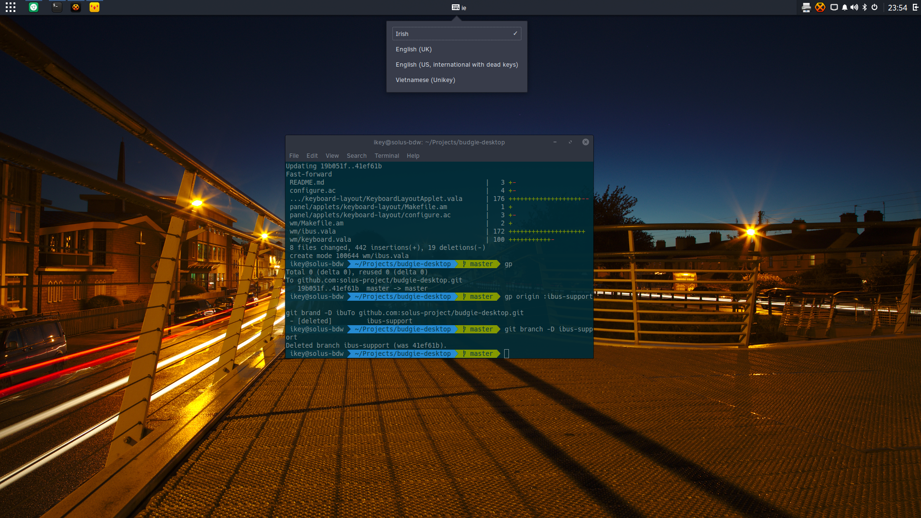
Task: Open the terminal View menu
Action: click(332, 156)
